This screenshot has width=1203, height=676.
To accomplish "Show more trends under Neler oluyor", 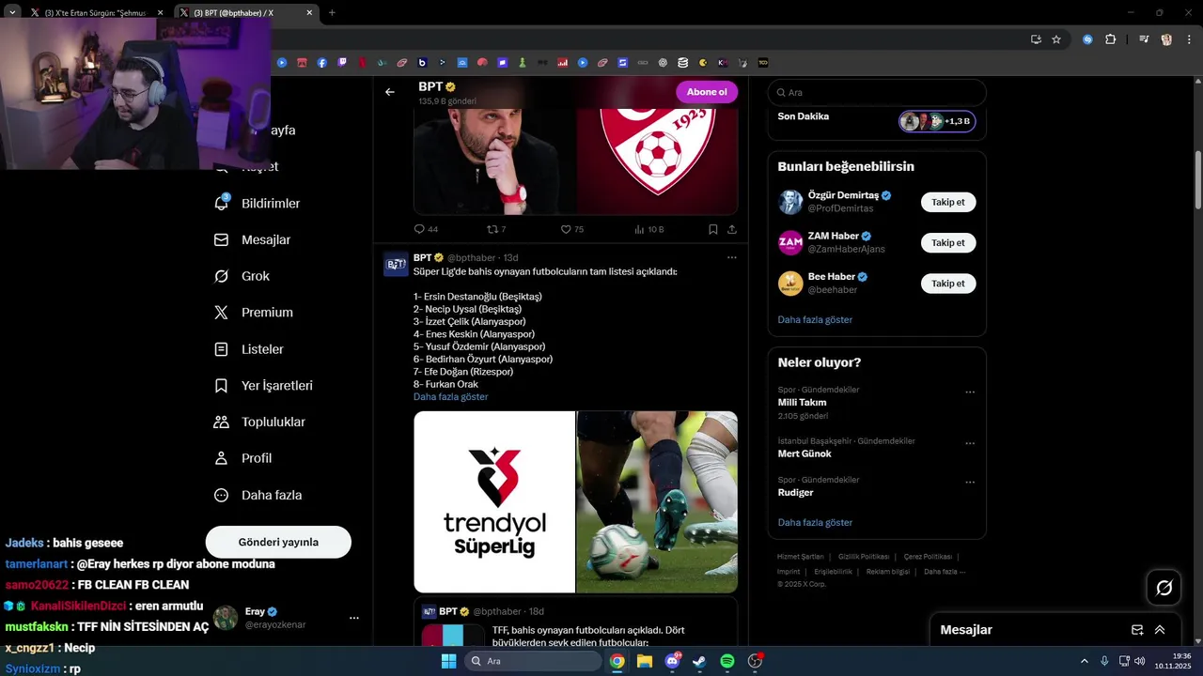I will click(x=815, y=522).
